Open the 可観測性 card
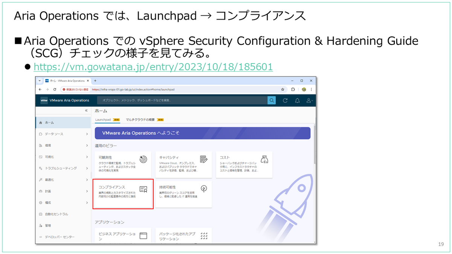 (x=122, y=164)
